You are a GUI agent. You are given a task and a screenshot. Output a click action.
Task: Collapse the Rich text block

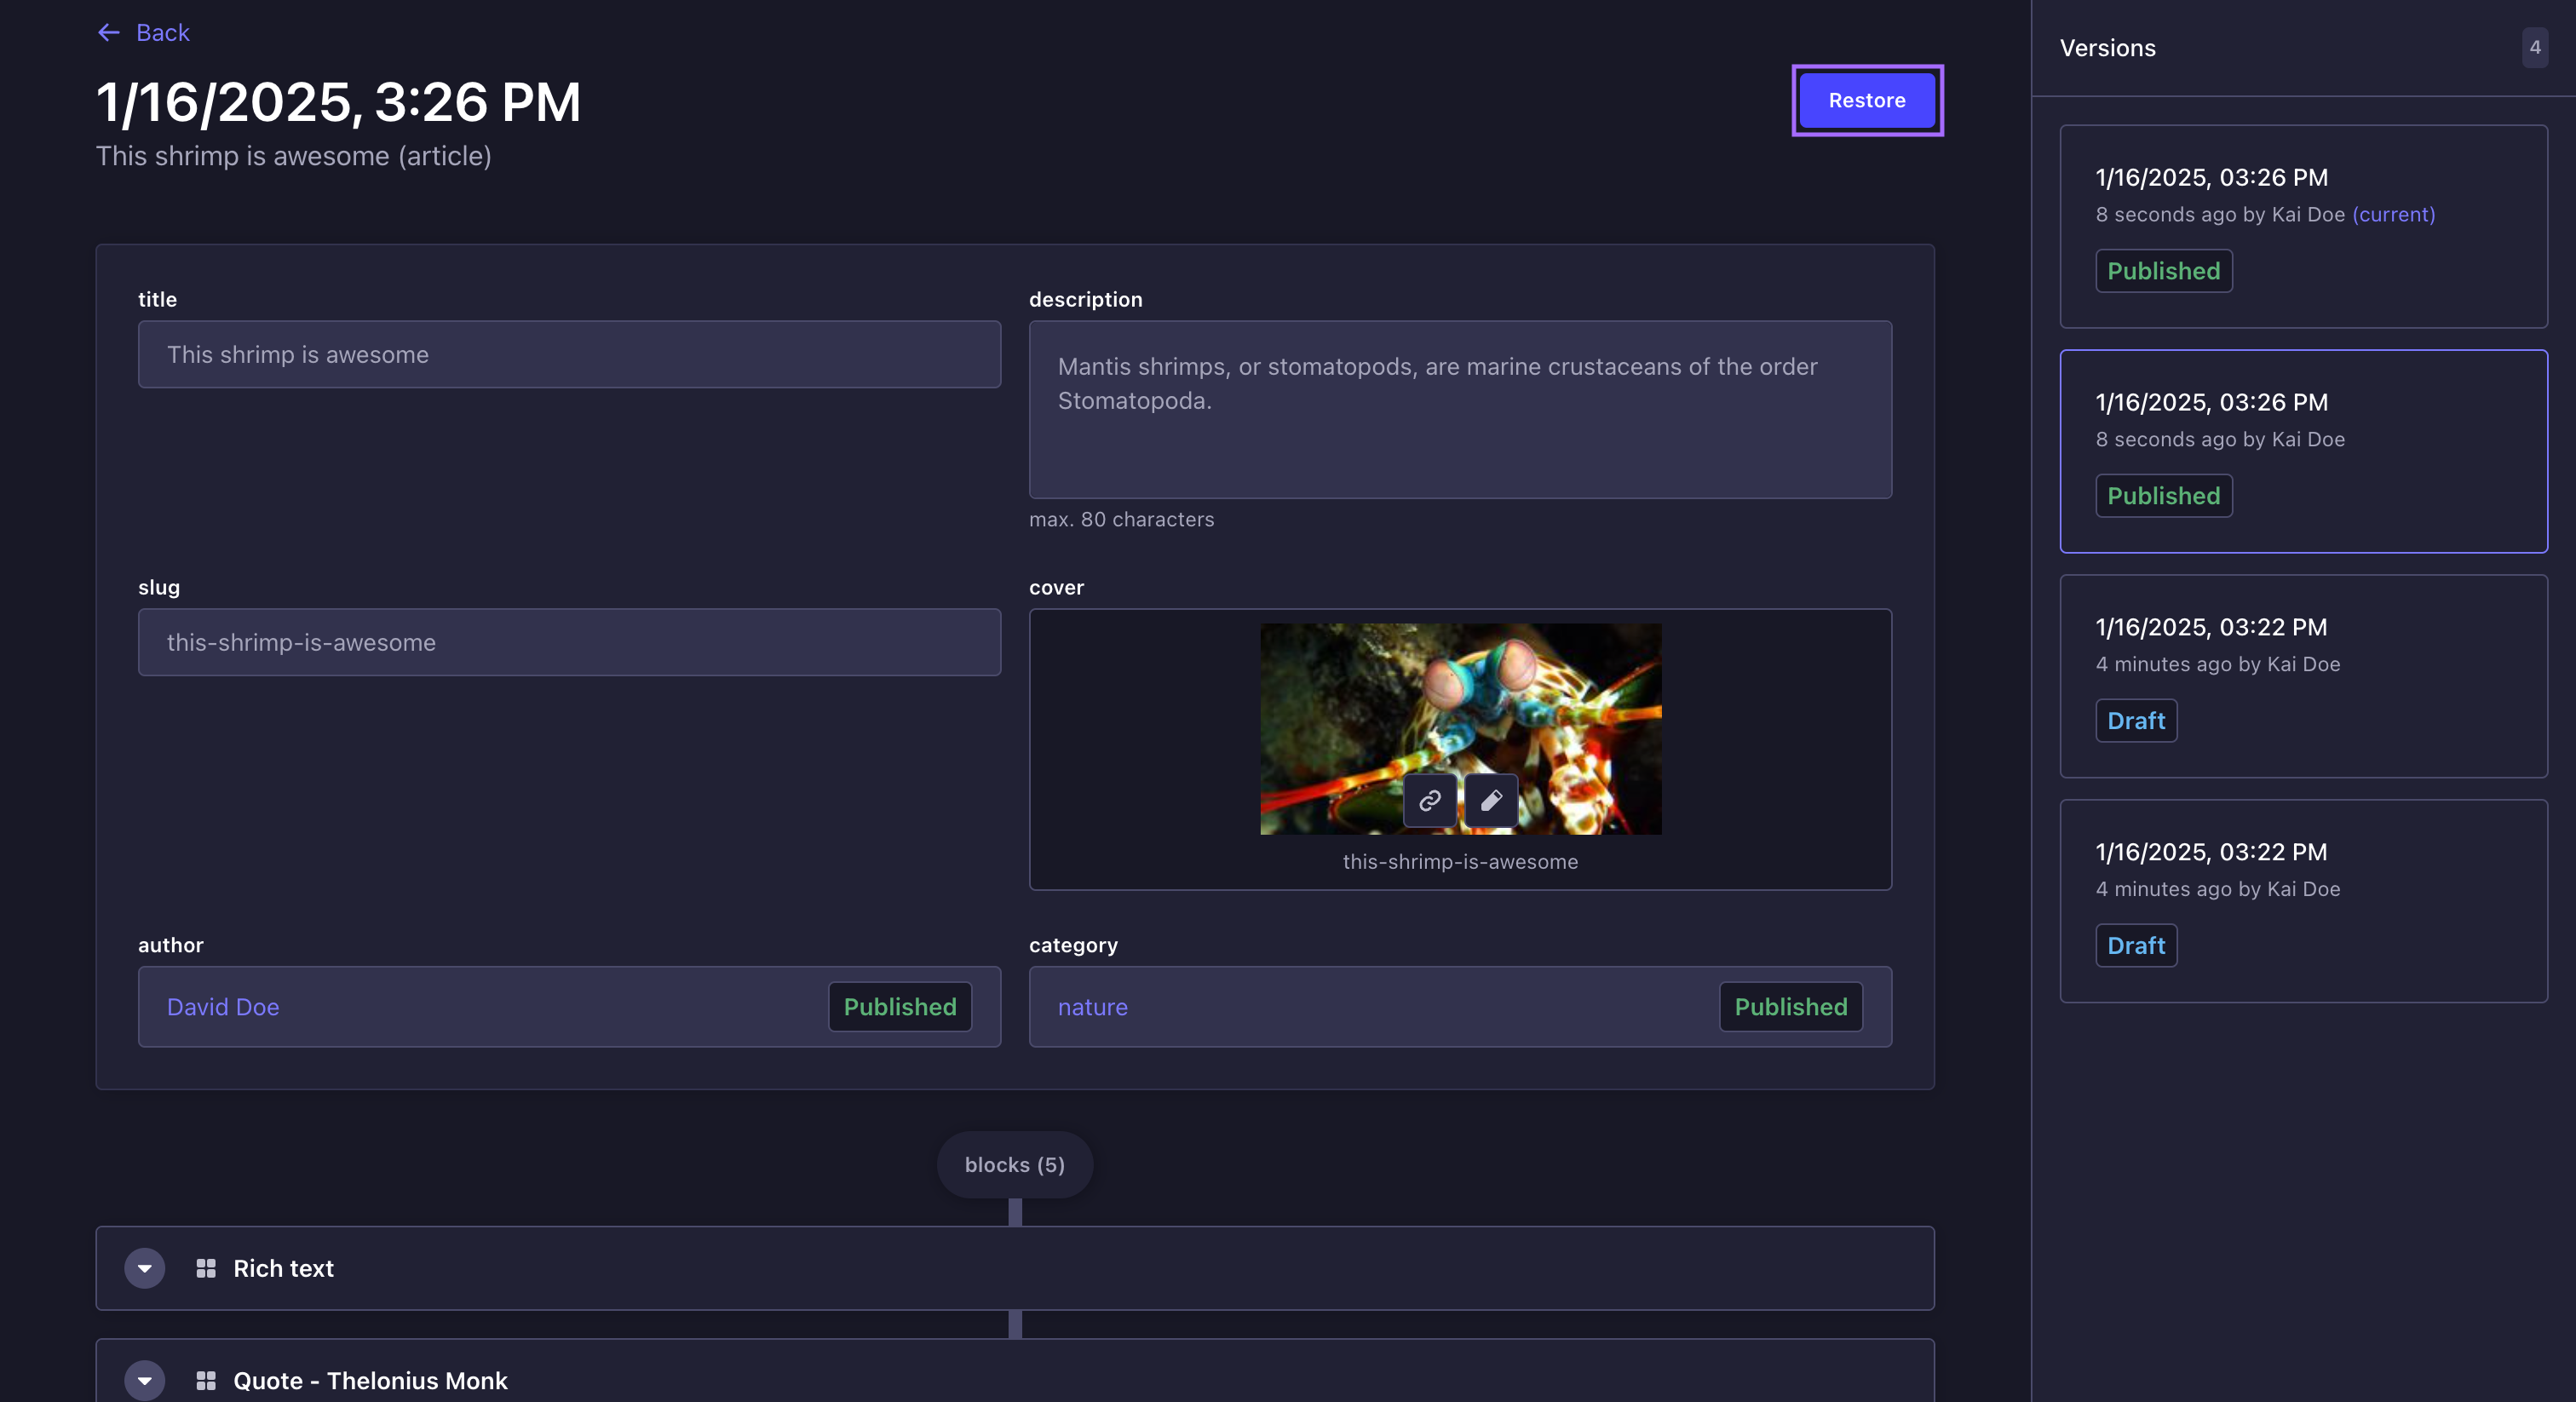point(145,1268)
